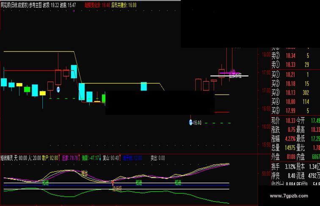Click the isolated cyan candle on the yellow line

pos(143,86)
